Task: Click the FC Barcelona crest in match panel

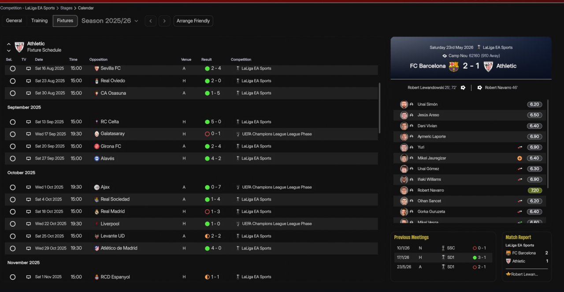Action: point(454,66)
